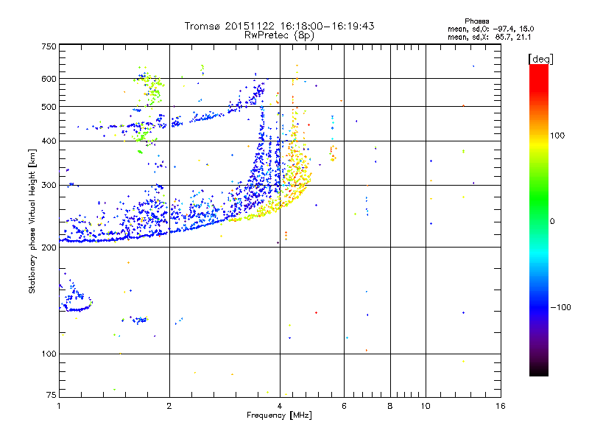
Task: Click the '600' y-axis tick label
Action: [x=49, y=79]
